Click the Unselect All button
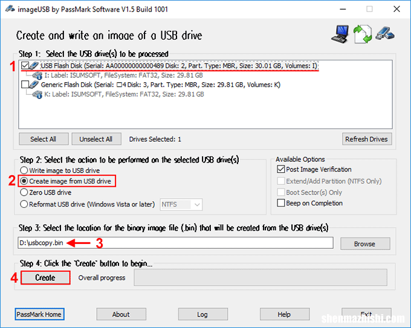The image size is (411, 328). [x=96, y=139]
